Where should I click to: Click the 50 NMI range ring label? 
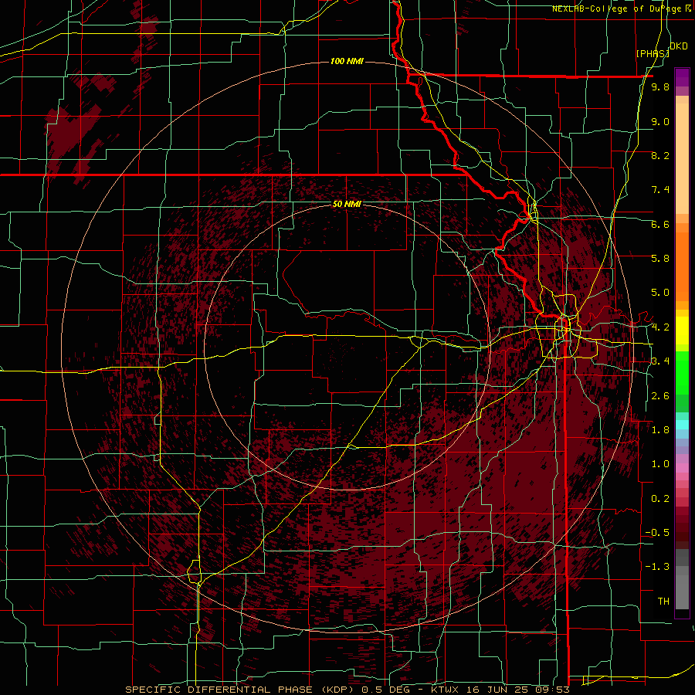347,204
